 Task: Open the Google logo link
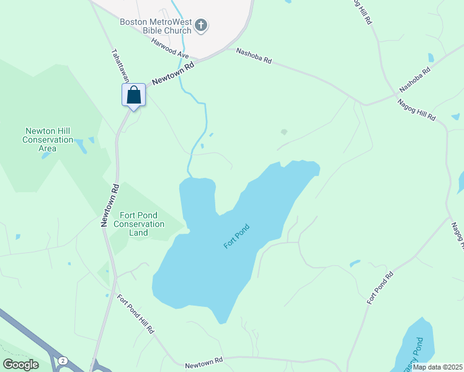20,365
